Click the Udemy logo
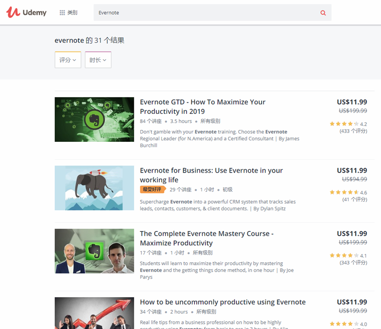Screen dimensions: 381x329 (x=27, y=13)
